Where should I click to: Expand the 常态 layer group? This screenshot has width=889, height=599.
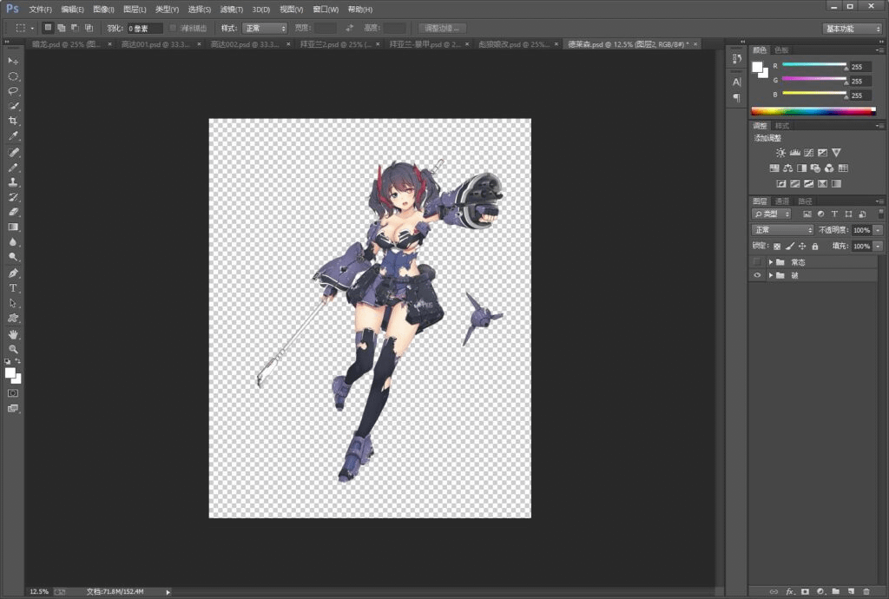tap(771, 262)
